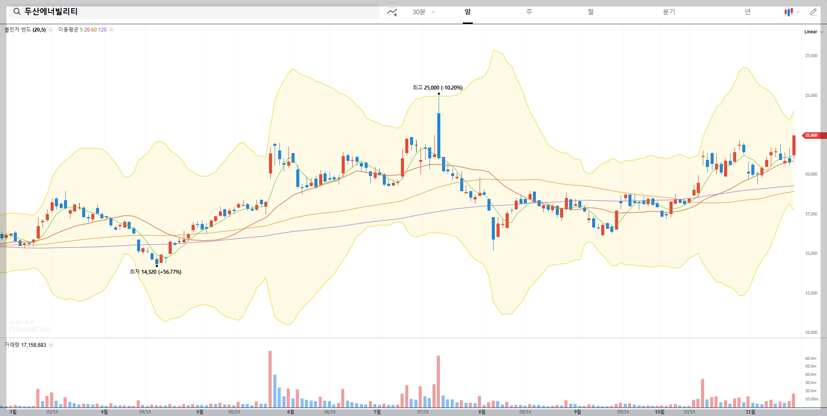Click the 12,500 price axis label
Image resolution: width=827 pixels, height=416 pixels.
click(811, 293)
